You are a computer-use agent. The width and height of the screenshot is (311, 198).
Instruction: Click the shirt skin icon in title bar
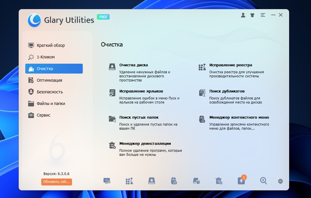252,15
